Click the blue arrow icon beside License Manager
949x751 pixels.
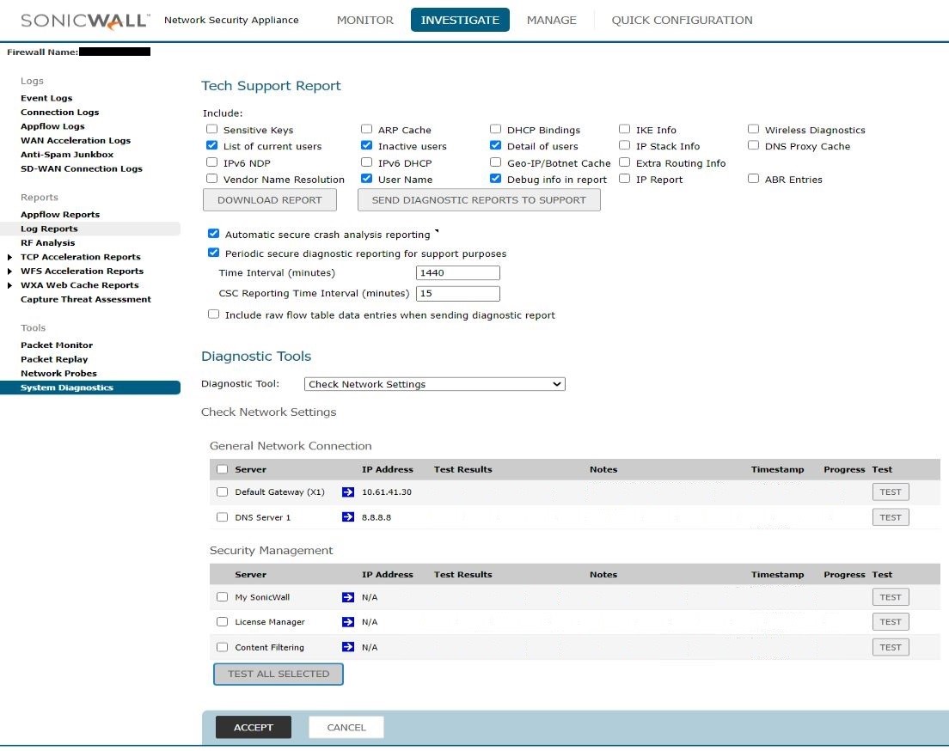pos(347,622)
